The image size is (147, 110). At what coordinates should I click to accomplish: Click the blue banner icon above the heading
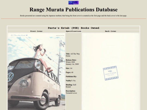click(73, 3)
